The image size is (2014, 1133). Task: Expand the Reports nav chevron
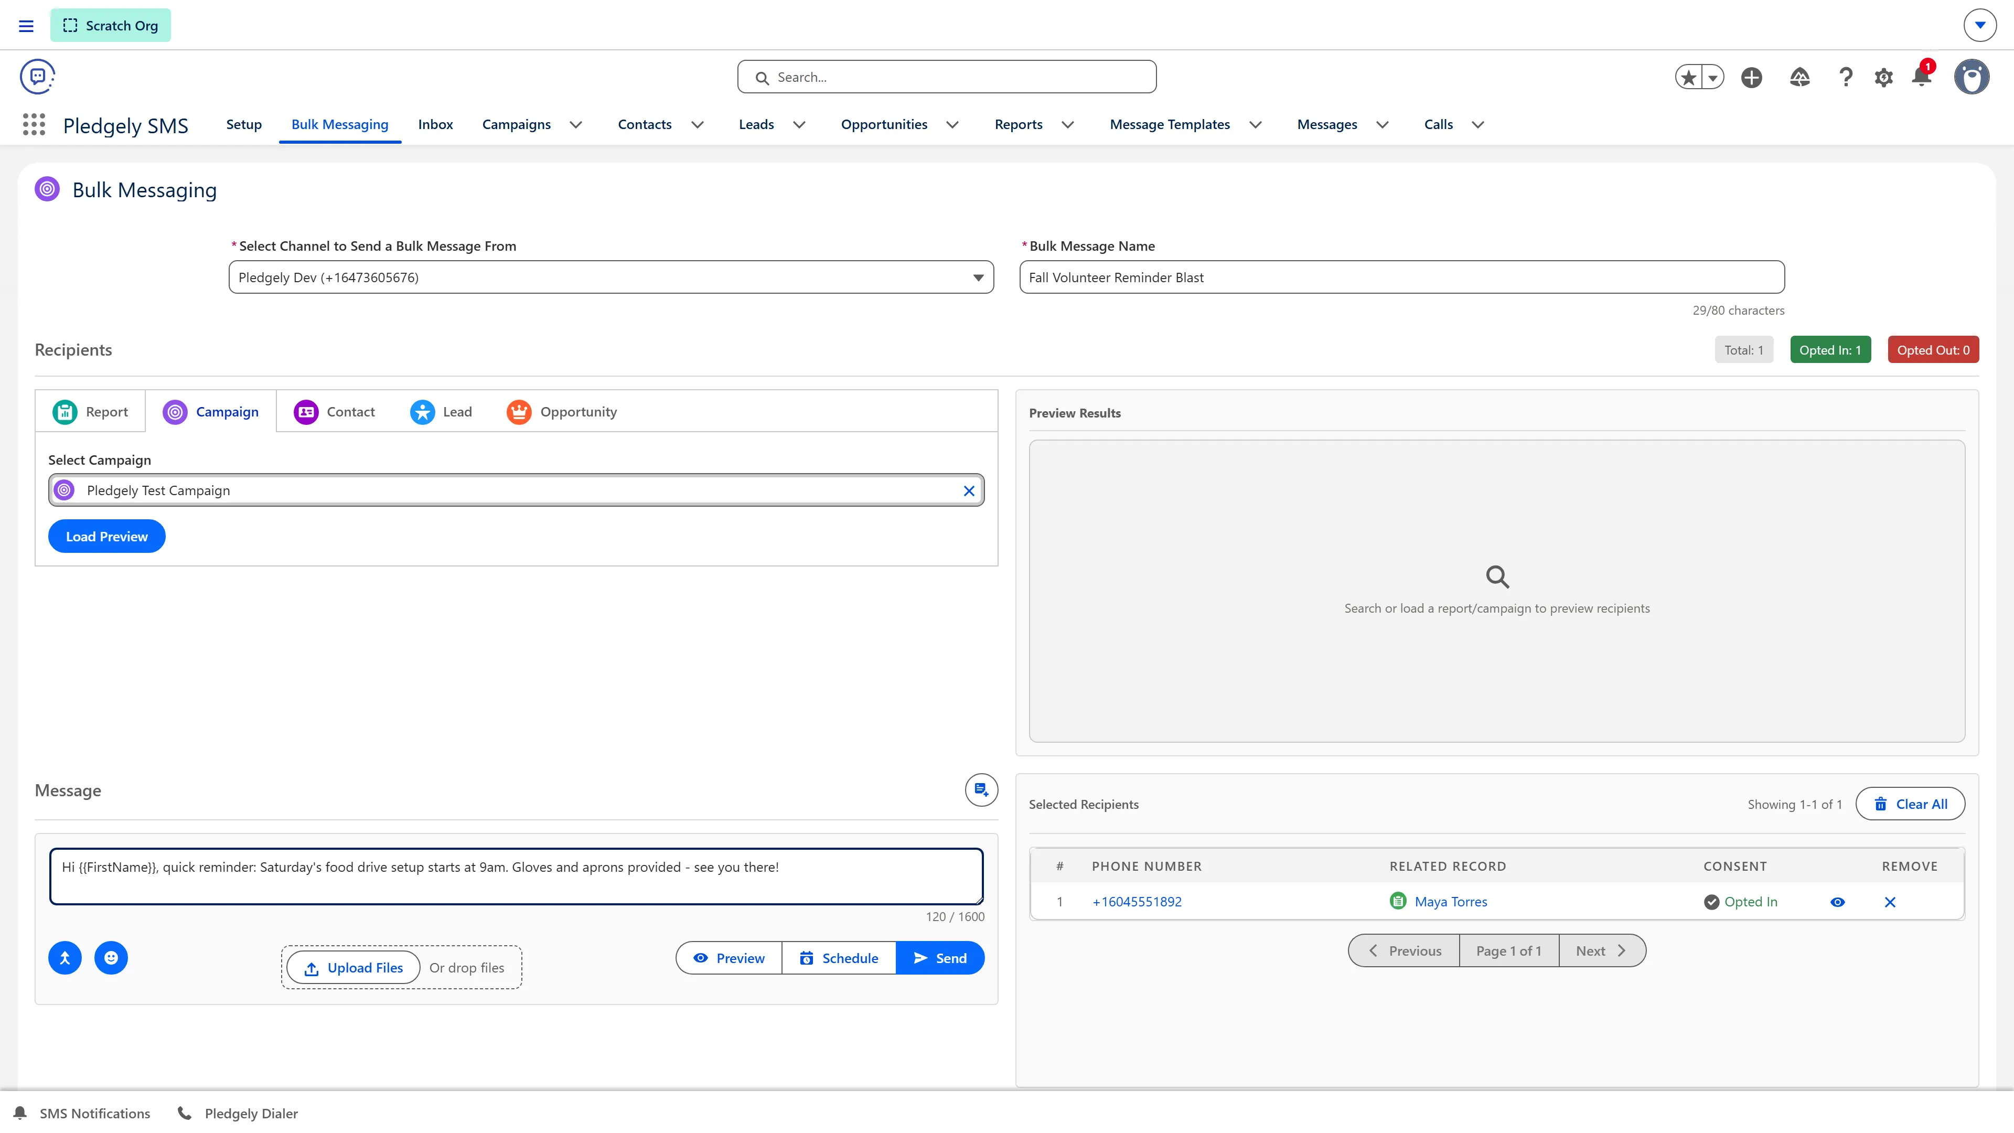[x=1067, y=124]
